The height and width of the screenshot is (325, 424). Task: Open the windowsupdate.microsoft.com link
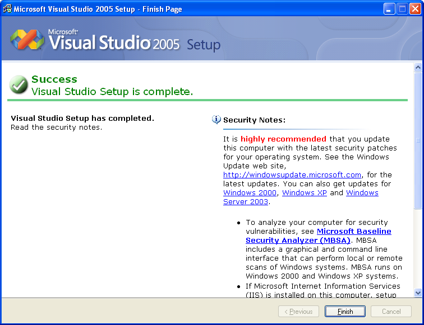(292, 175)
